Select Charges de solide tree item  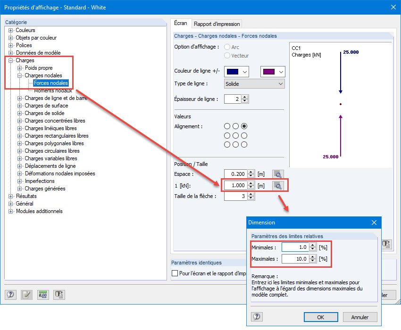(x=44, y=113)
